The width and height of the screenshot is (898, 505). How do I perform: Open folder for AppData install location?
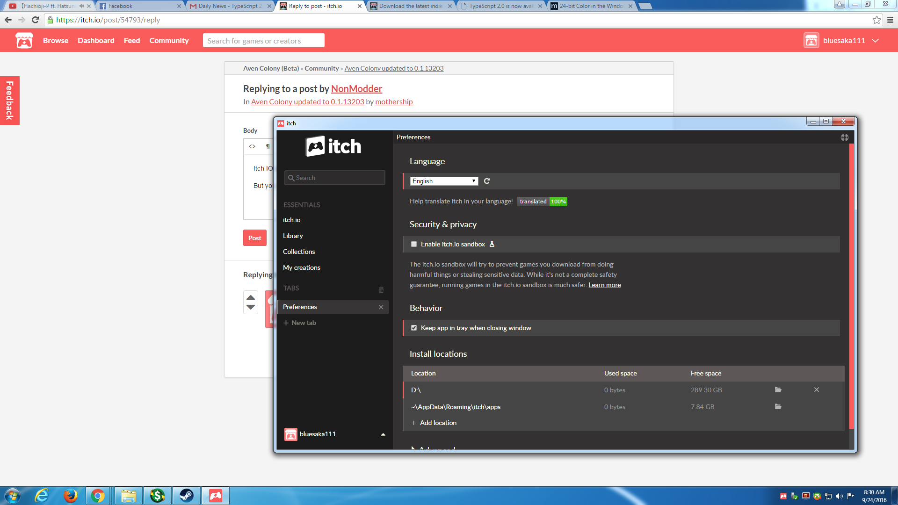(778, 407)
